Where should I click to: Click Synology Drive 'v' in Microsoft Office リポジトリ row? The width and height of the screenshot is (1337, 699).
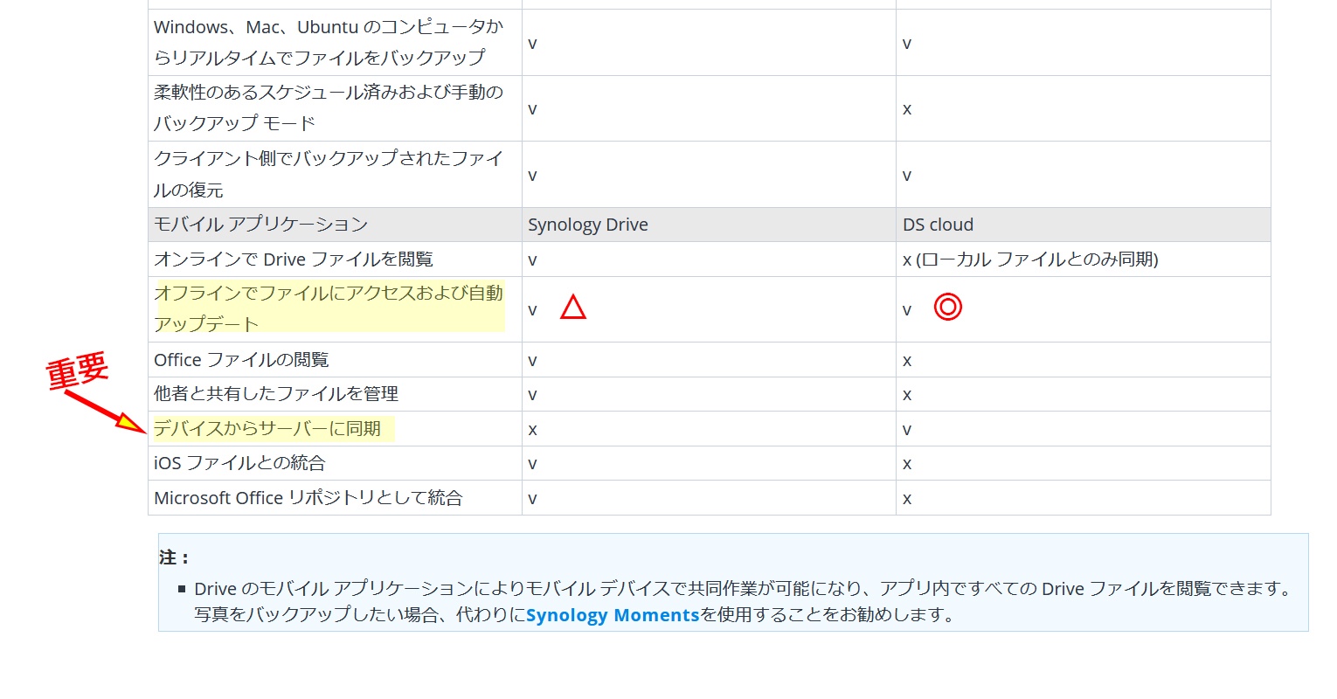(x=532, y=499)
